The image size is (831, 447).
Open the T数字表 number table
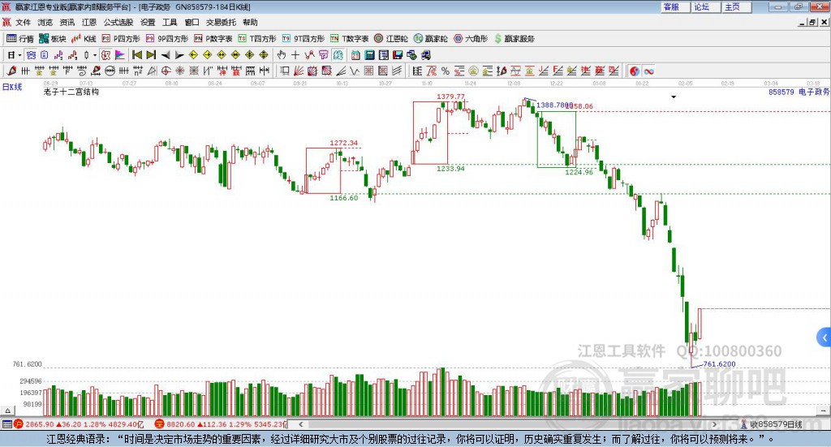(x=349, y=39)
